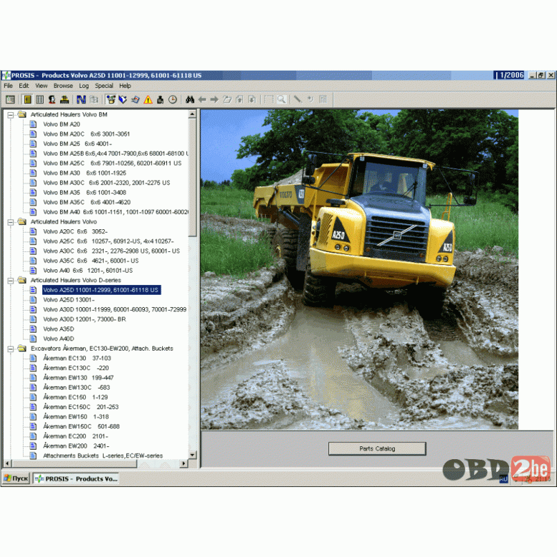Select Volvo A25D 13001-
Screen dimensions: 557x557
tap(69, 300)
